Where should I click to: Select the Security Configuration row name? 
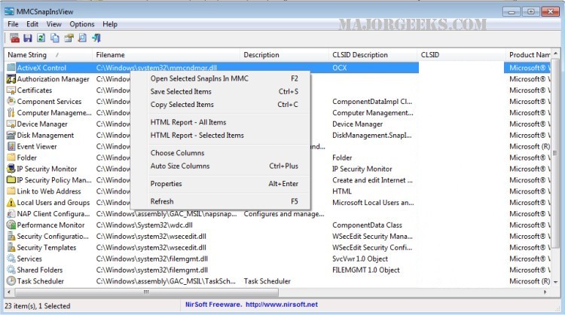point(53,237)
